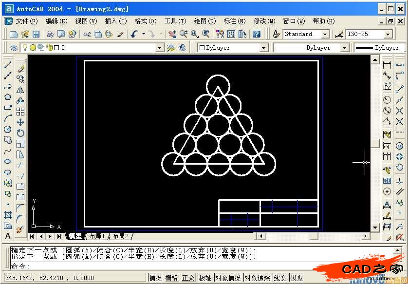Select the Erase tool in the Modify toolbar

tap(20, 69)
